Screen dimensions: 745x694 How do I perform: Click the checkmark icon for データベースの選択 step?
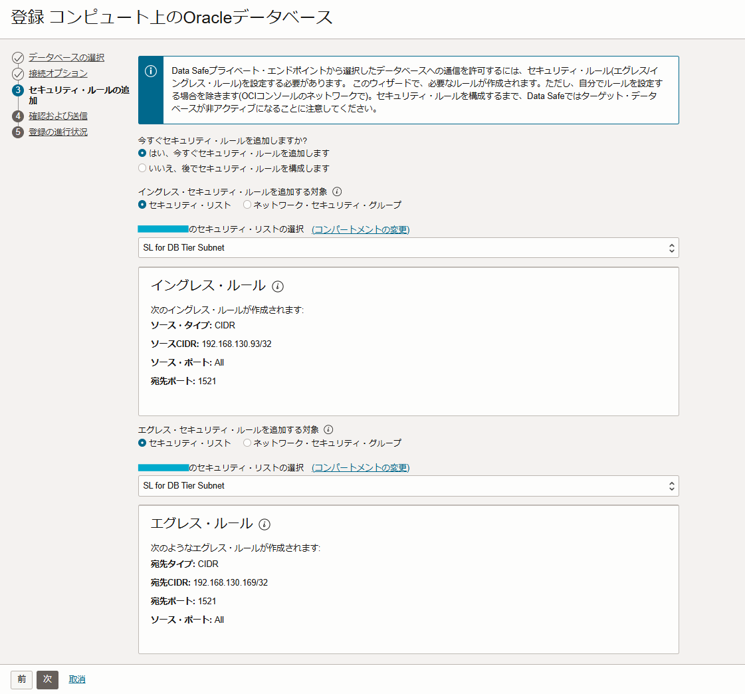pos(19,57)
